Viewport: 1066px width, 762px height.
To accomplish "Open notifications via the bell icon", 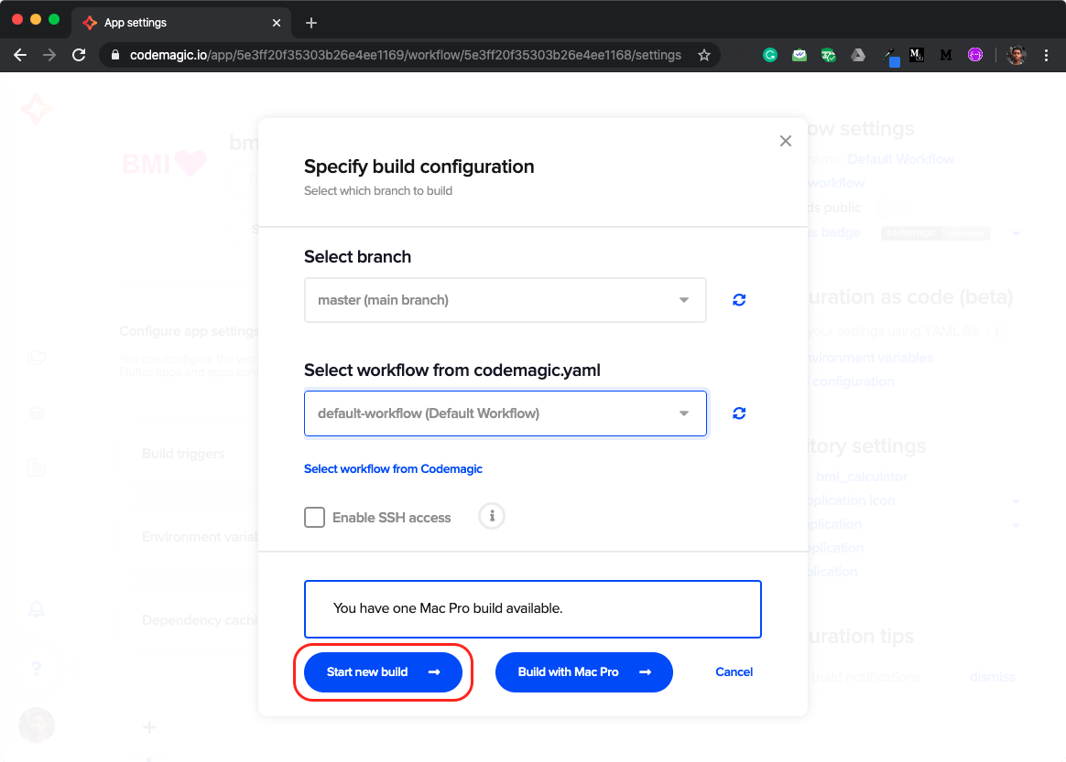I will 37,609.
